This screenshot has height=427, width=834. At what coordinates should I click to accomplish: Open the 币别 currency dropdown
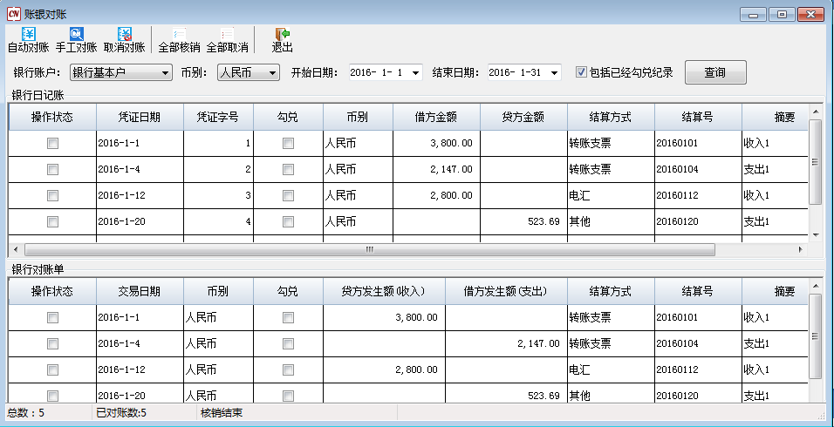(272, 72)
